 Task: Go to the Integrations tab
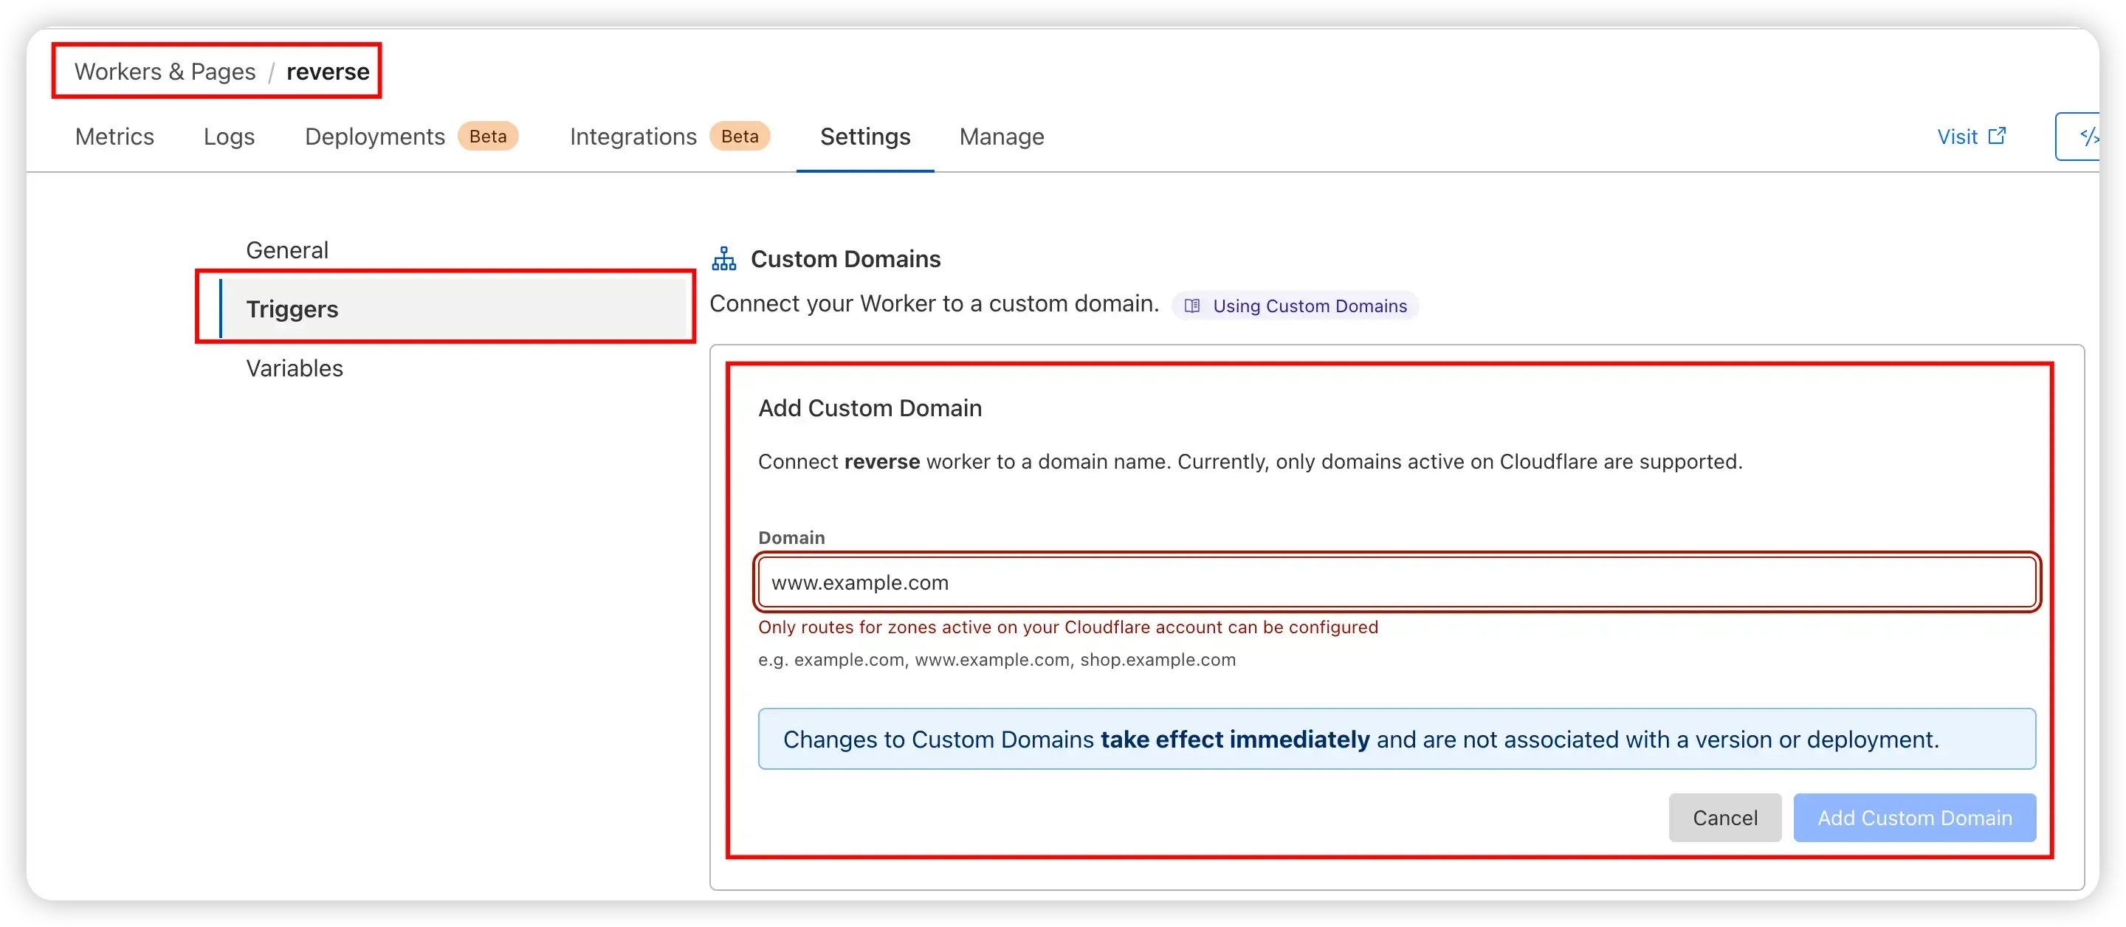(x=633, y=137)
